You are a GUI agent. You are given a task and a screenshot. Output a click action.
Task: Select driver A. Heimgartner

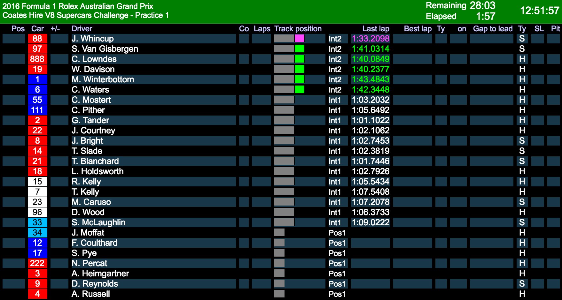pos(100,274)
